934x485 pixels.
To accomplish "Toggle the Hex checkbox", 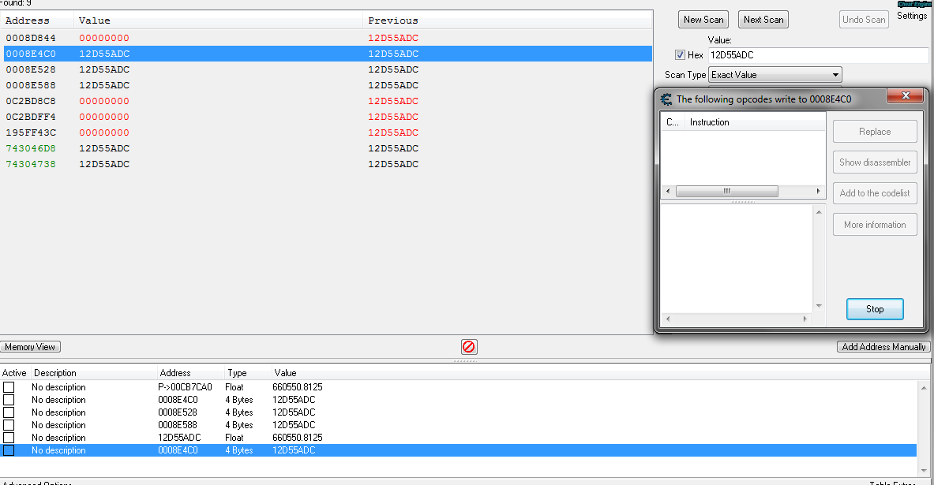I will pyautogui.click(x=680, y=55).
